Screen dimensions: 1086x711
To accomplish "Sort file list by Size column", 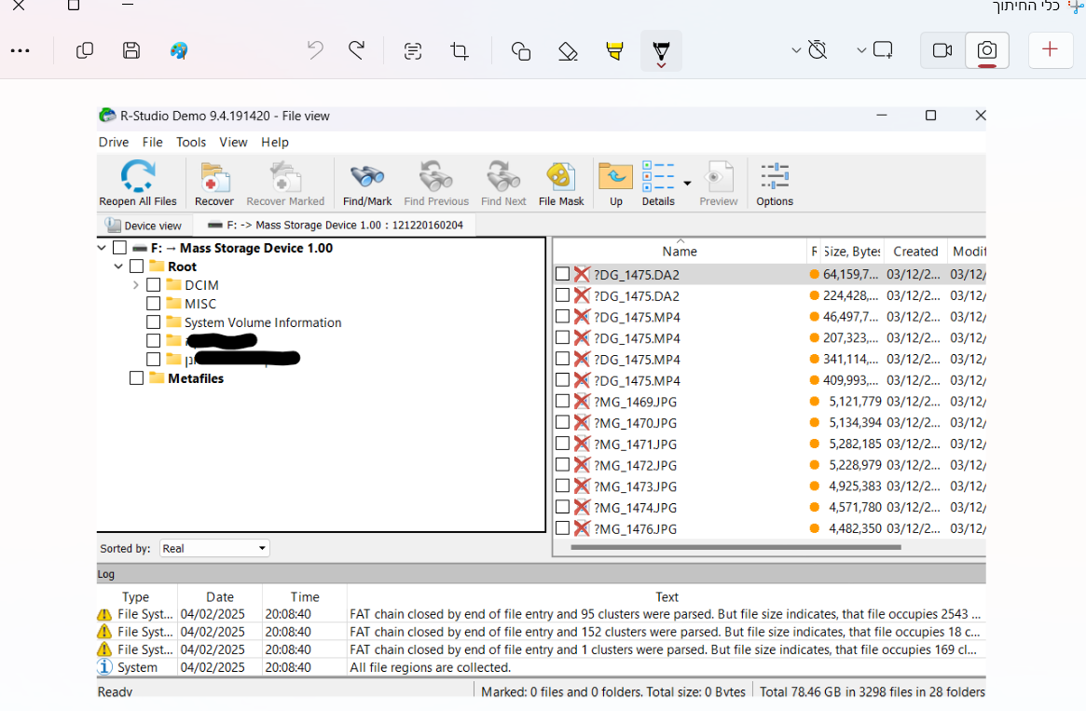I will (851, 252).
